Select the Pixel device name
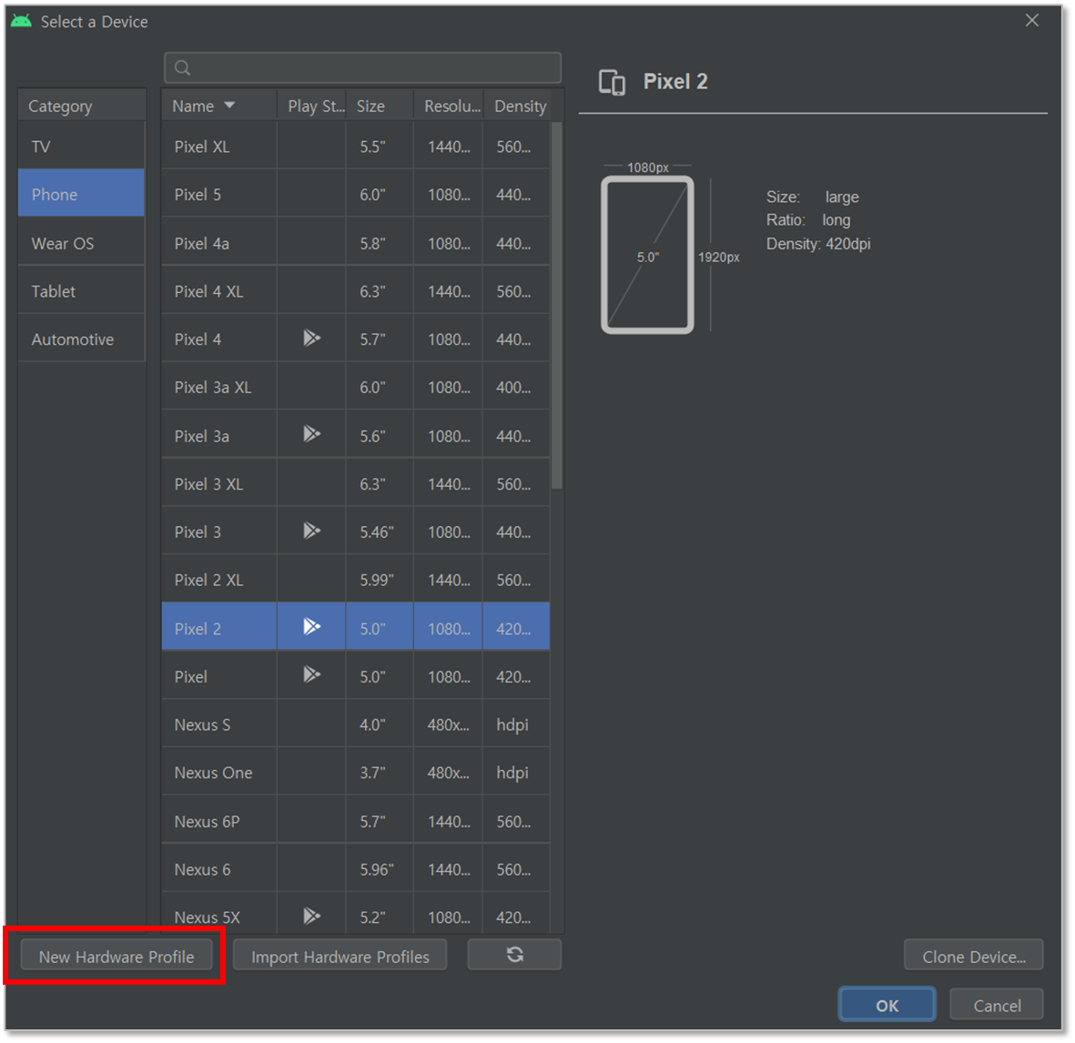The width and height of the screenshot is (1075, 1043). coord(190,676)
